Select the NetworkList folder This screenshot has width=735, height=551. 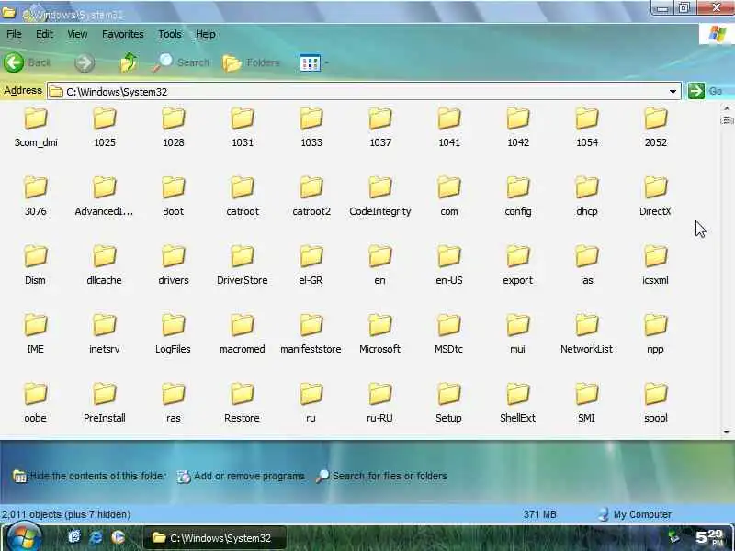point(586,333)
